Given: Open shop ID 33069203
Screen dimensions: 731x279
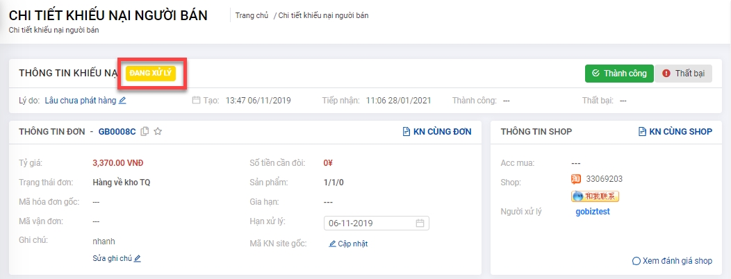Looking at the screenshot, I should (x=604, y=180).
